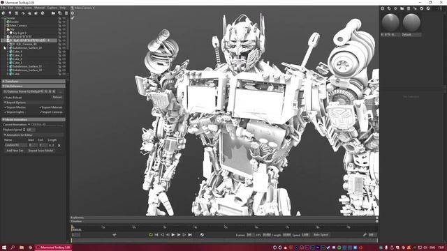Open the File menu

click(3, 8)
